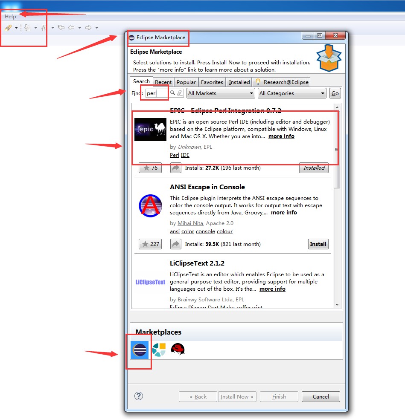Open author link Brainwy Software Ltda
405x419 pixels.
click(205, 300)
